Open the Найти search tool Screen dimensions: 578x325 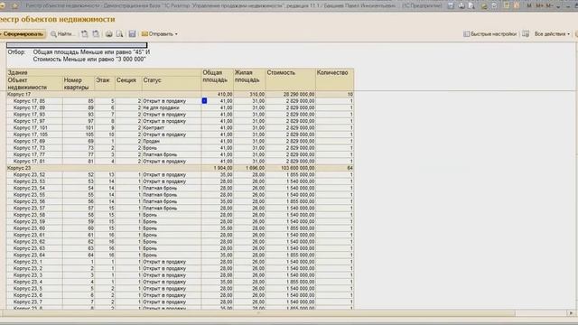coord(62,34)
